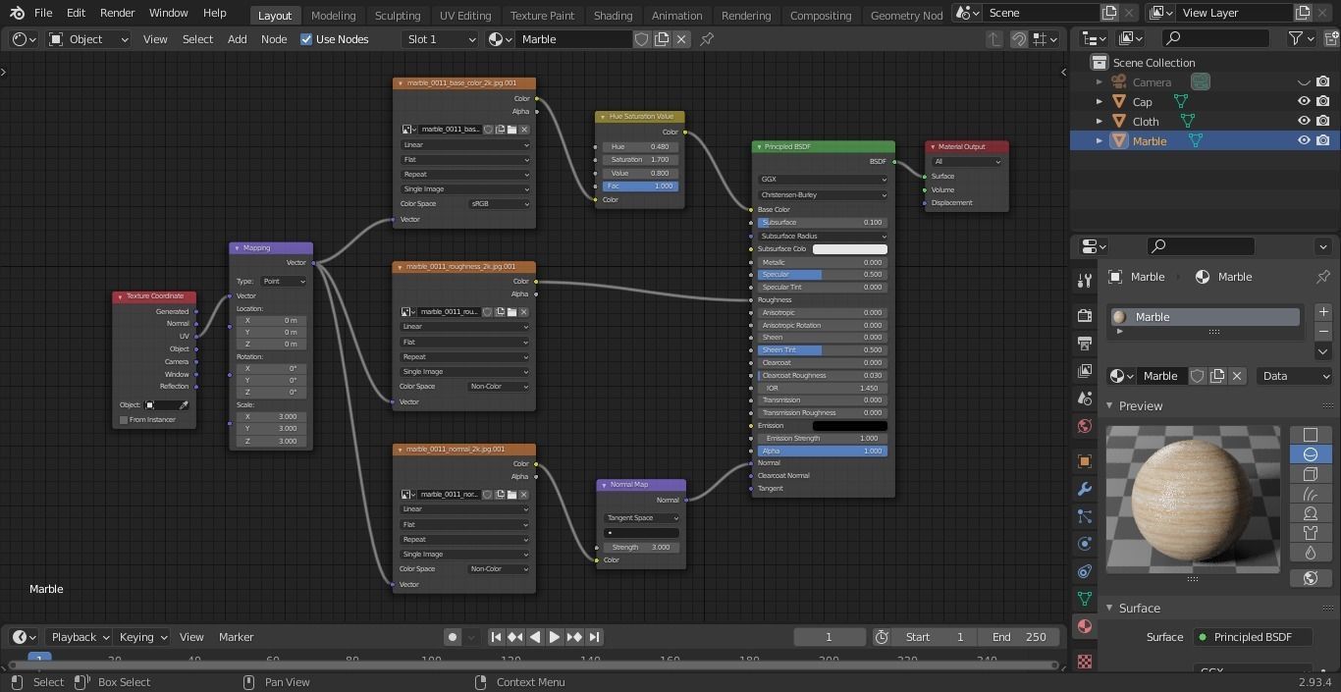
Task: Open the World properties tab
Action: [x=1085, y=426]
